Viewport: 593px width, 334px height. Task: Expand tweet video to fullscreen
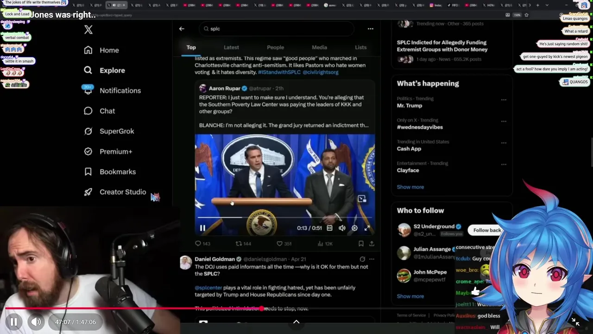coord(367,228)
